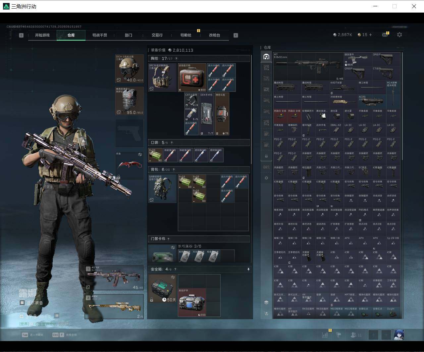Click the stack layers icon in stash sidebar

(266, 302)
